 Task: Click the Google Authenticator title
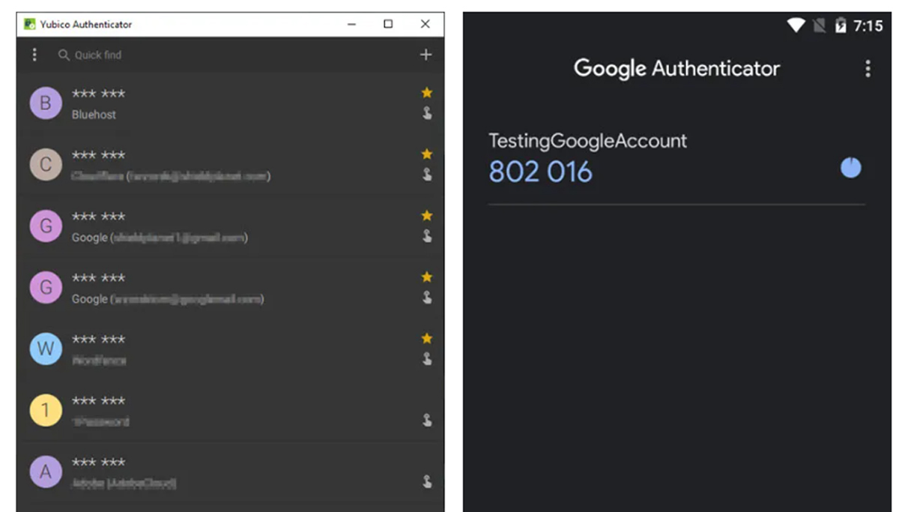click(x=676, y=68)
